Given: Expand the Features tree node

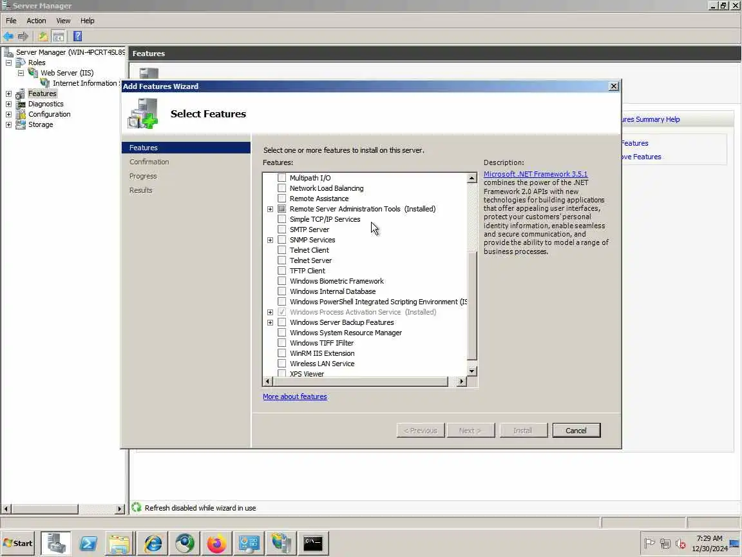Looking at the screenshot, I should tap(8, 93).
